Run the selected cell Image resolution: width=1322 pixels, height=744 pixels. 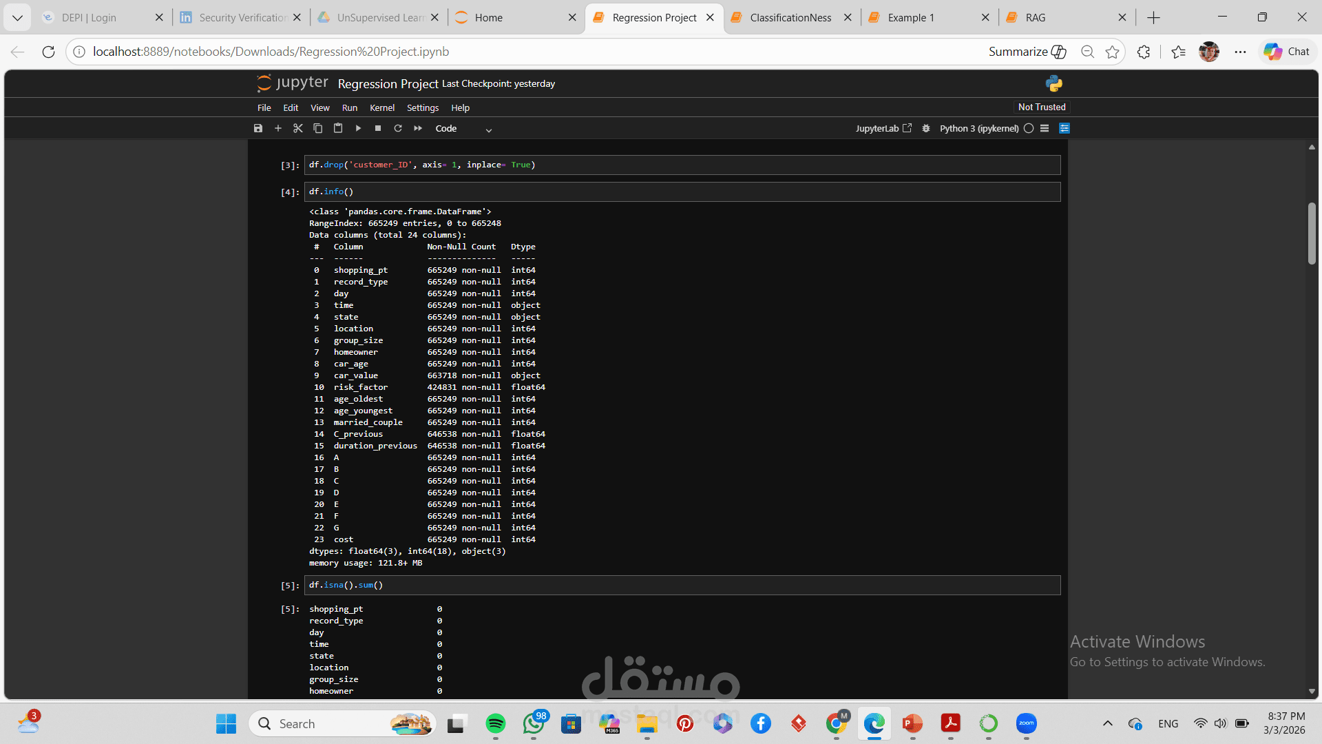click(x=358, y=128)
